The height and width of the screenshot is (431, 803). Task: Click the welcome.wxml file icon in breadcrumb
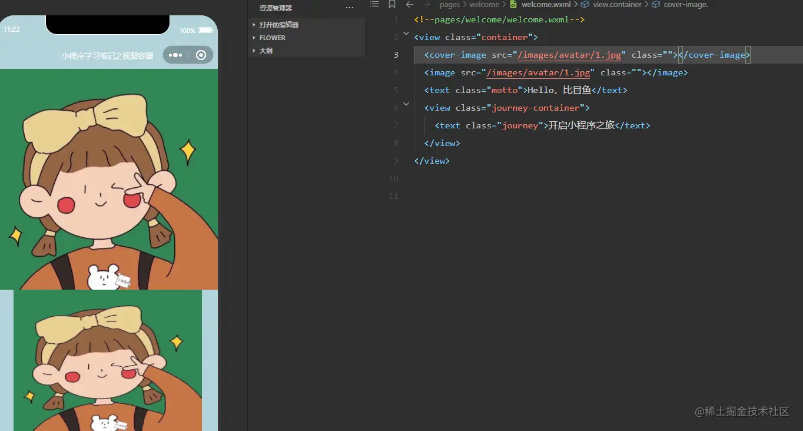[x=513, y=4]
